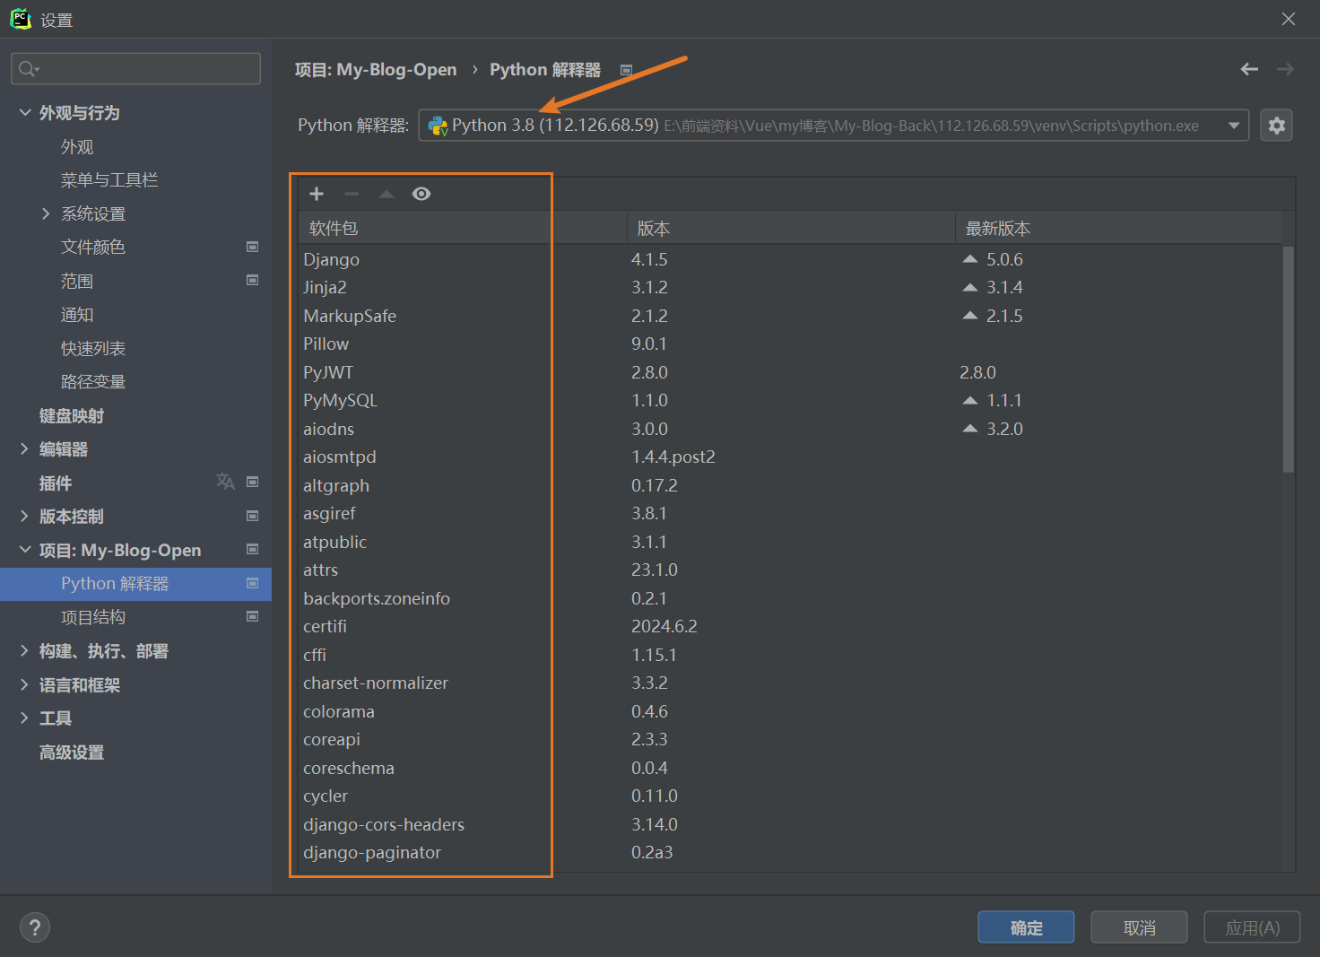Screen dimensions: 1320x957
Task: Open the Python interpreter dropdown
Action: [x=1234, y=126]
